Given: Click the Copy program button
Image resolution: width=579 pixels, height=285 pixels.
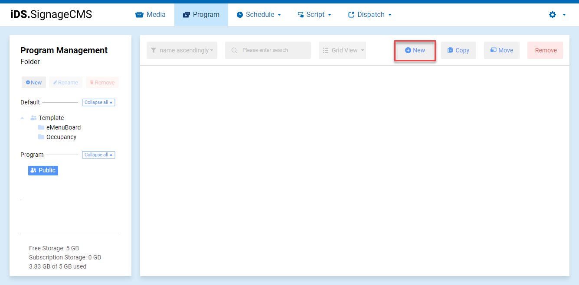Looking at the screenshot, I should (x=458, y=50).
